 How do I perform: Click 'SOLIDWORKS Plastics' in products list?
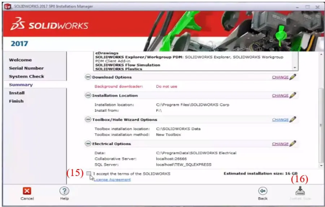point(118,69)
